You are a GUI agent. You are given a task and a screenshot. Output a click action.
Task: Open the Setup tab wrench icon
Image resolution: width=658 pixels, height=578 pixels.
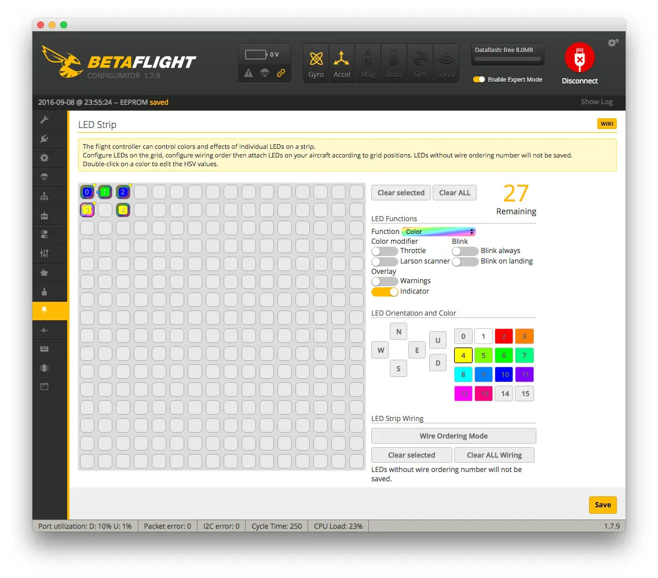[x=44, y=120]
